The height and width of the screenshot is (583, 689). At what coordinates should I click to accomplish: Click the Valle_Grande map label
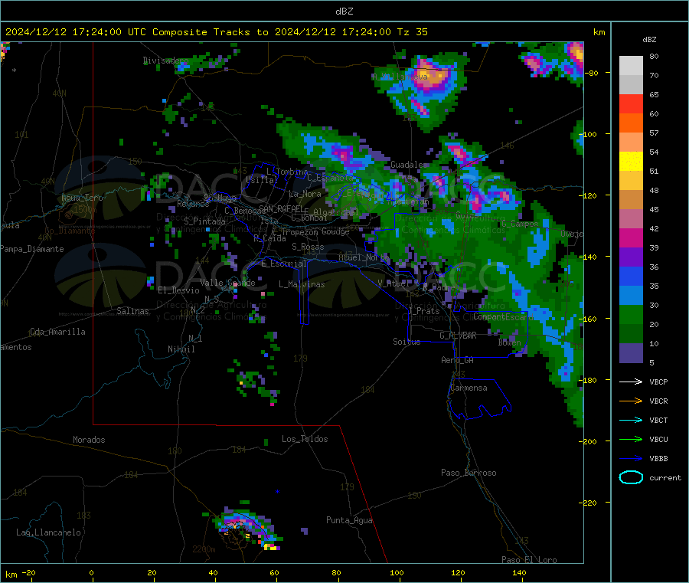point(227,283)
